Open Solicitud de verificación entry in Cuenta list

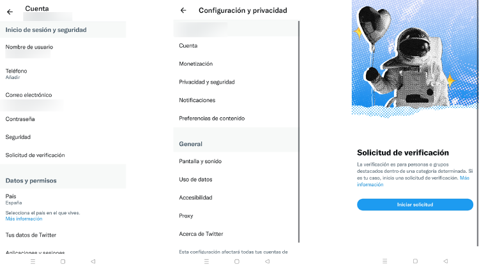[x=35, y=155]
